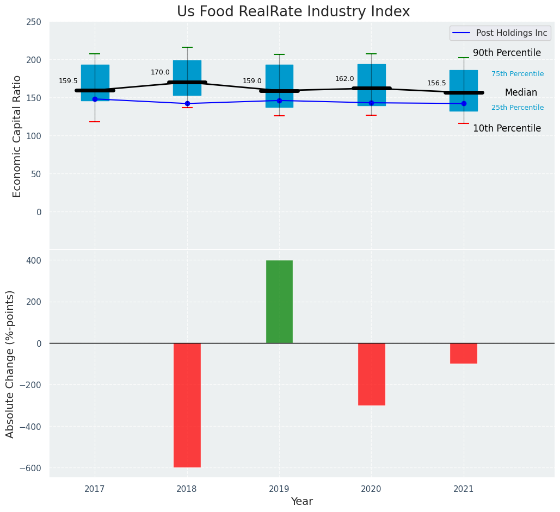This screenshot has height=512, width=560.
Task: Select the 156.5 median value label
Action: click(x=436, y=83)
